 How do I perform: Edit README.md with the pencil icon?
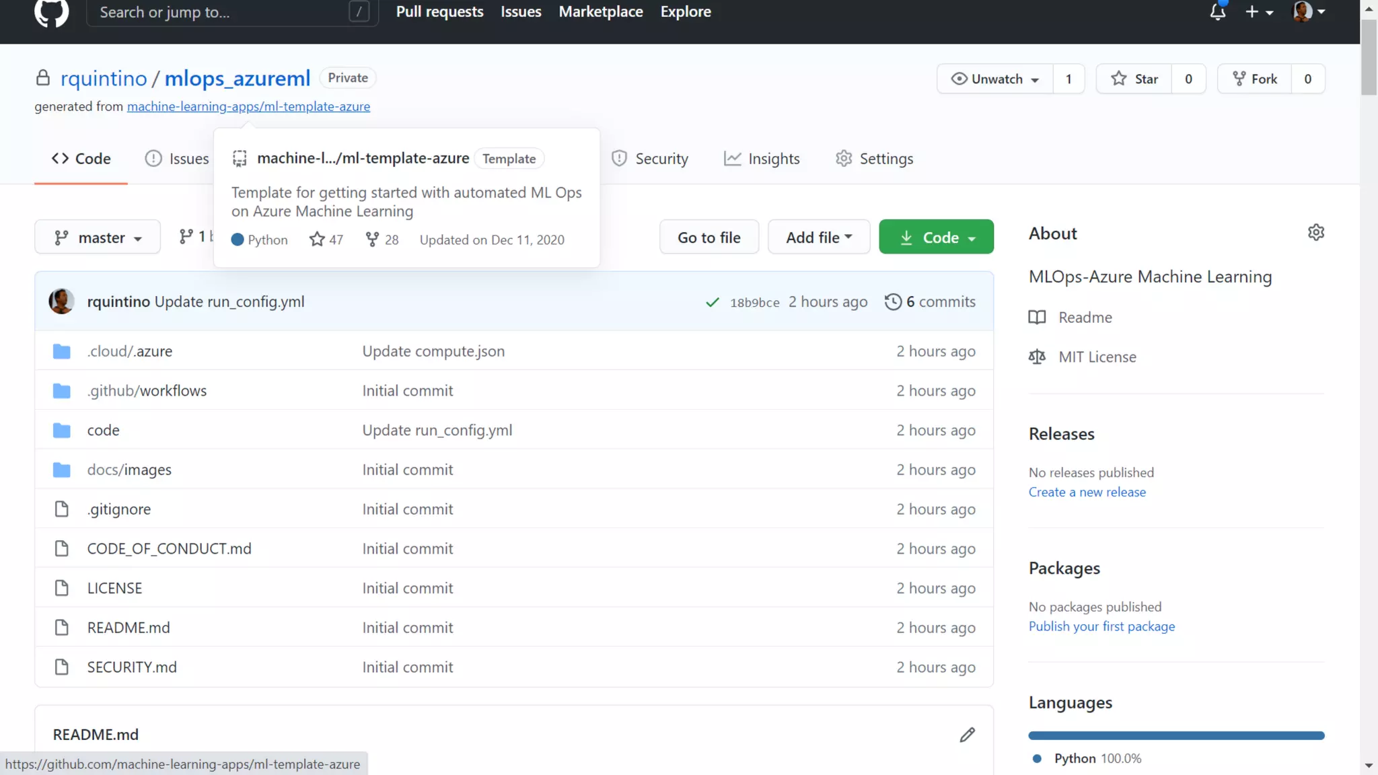(x=967, y=735)
